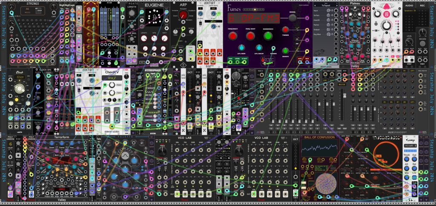436x206 pixels.
Task: Click the Funes FREQ. ROOT red knob
Action: click(250, 36)
